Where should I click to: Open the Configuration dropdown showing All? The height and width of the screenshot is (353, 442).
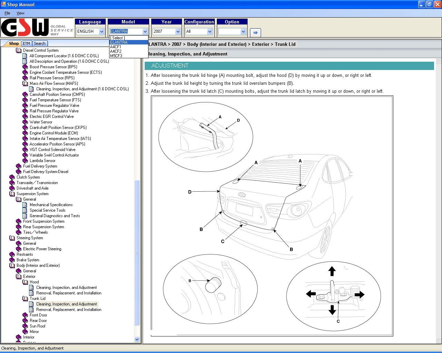tap(199, 31)
